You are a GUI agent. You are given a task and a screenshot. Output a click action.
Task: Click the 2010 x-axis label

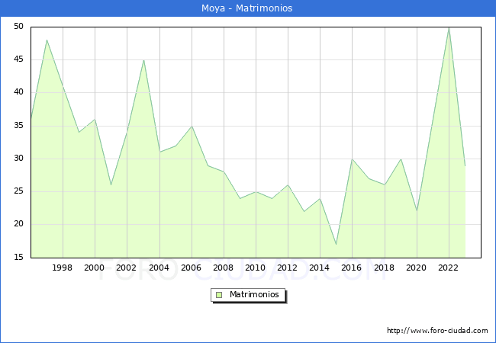coord(256,268)
